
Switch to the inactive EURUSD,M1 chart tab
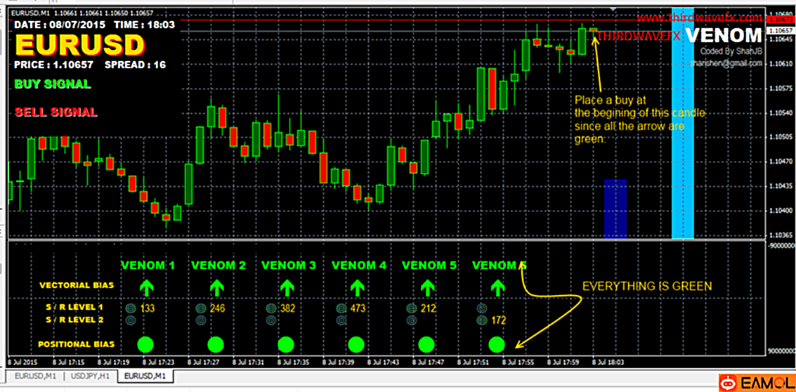point(35,377)
